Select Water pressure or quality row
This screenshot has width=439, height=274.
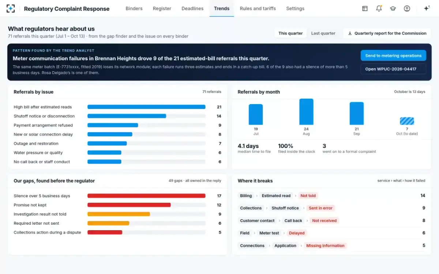coord(117,153)
